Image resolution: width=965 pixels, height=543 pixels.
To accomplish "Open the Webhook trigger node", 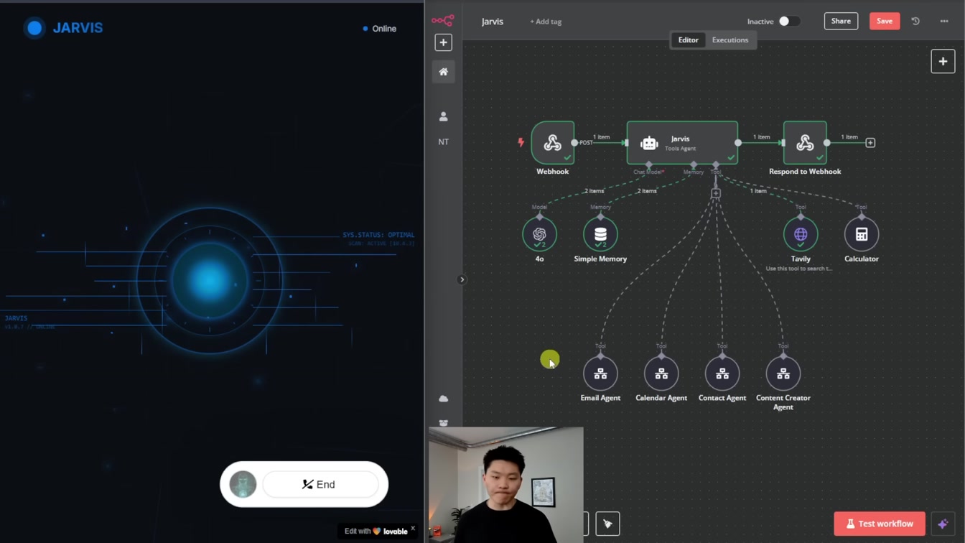I will coord(552,143).
